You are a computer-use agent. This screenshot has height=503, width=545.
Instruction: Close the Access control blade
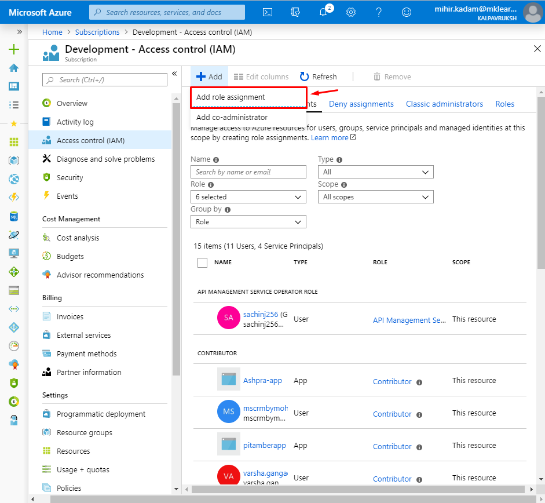[x=537, y=49]
